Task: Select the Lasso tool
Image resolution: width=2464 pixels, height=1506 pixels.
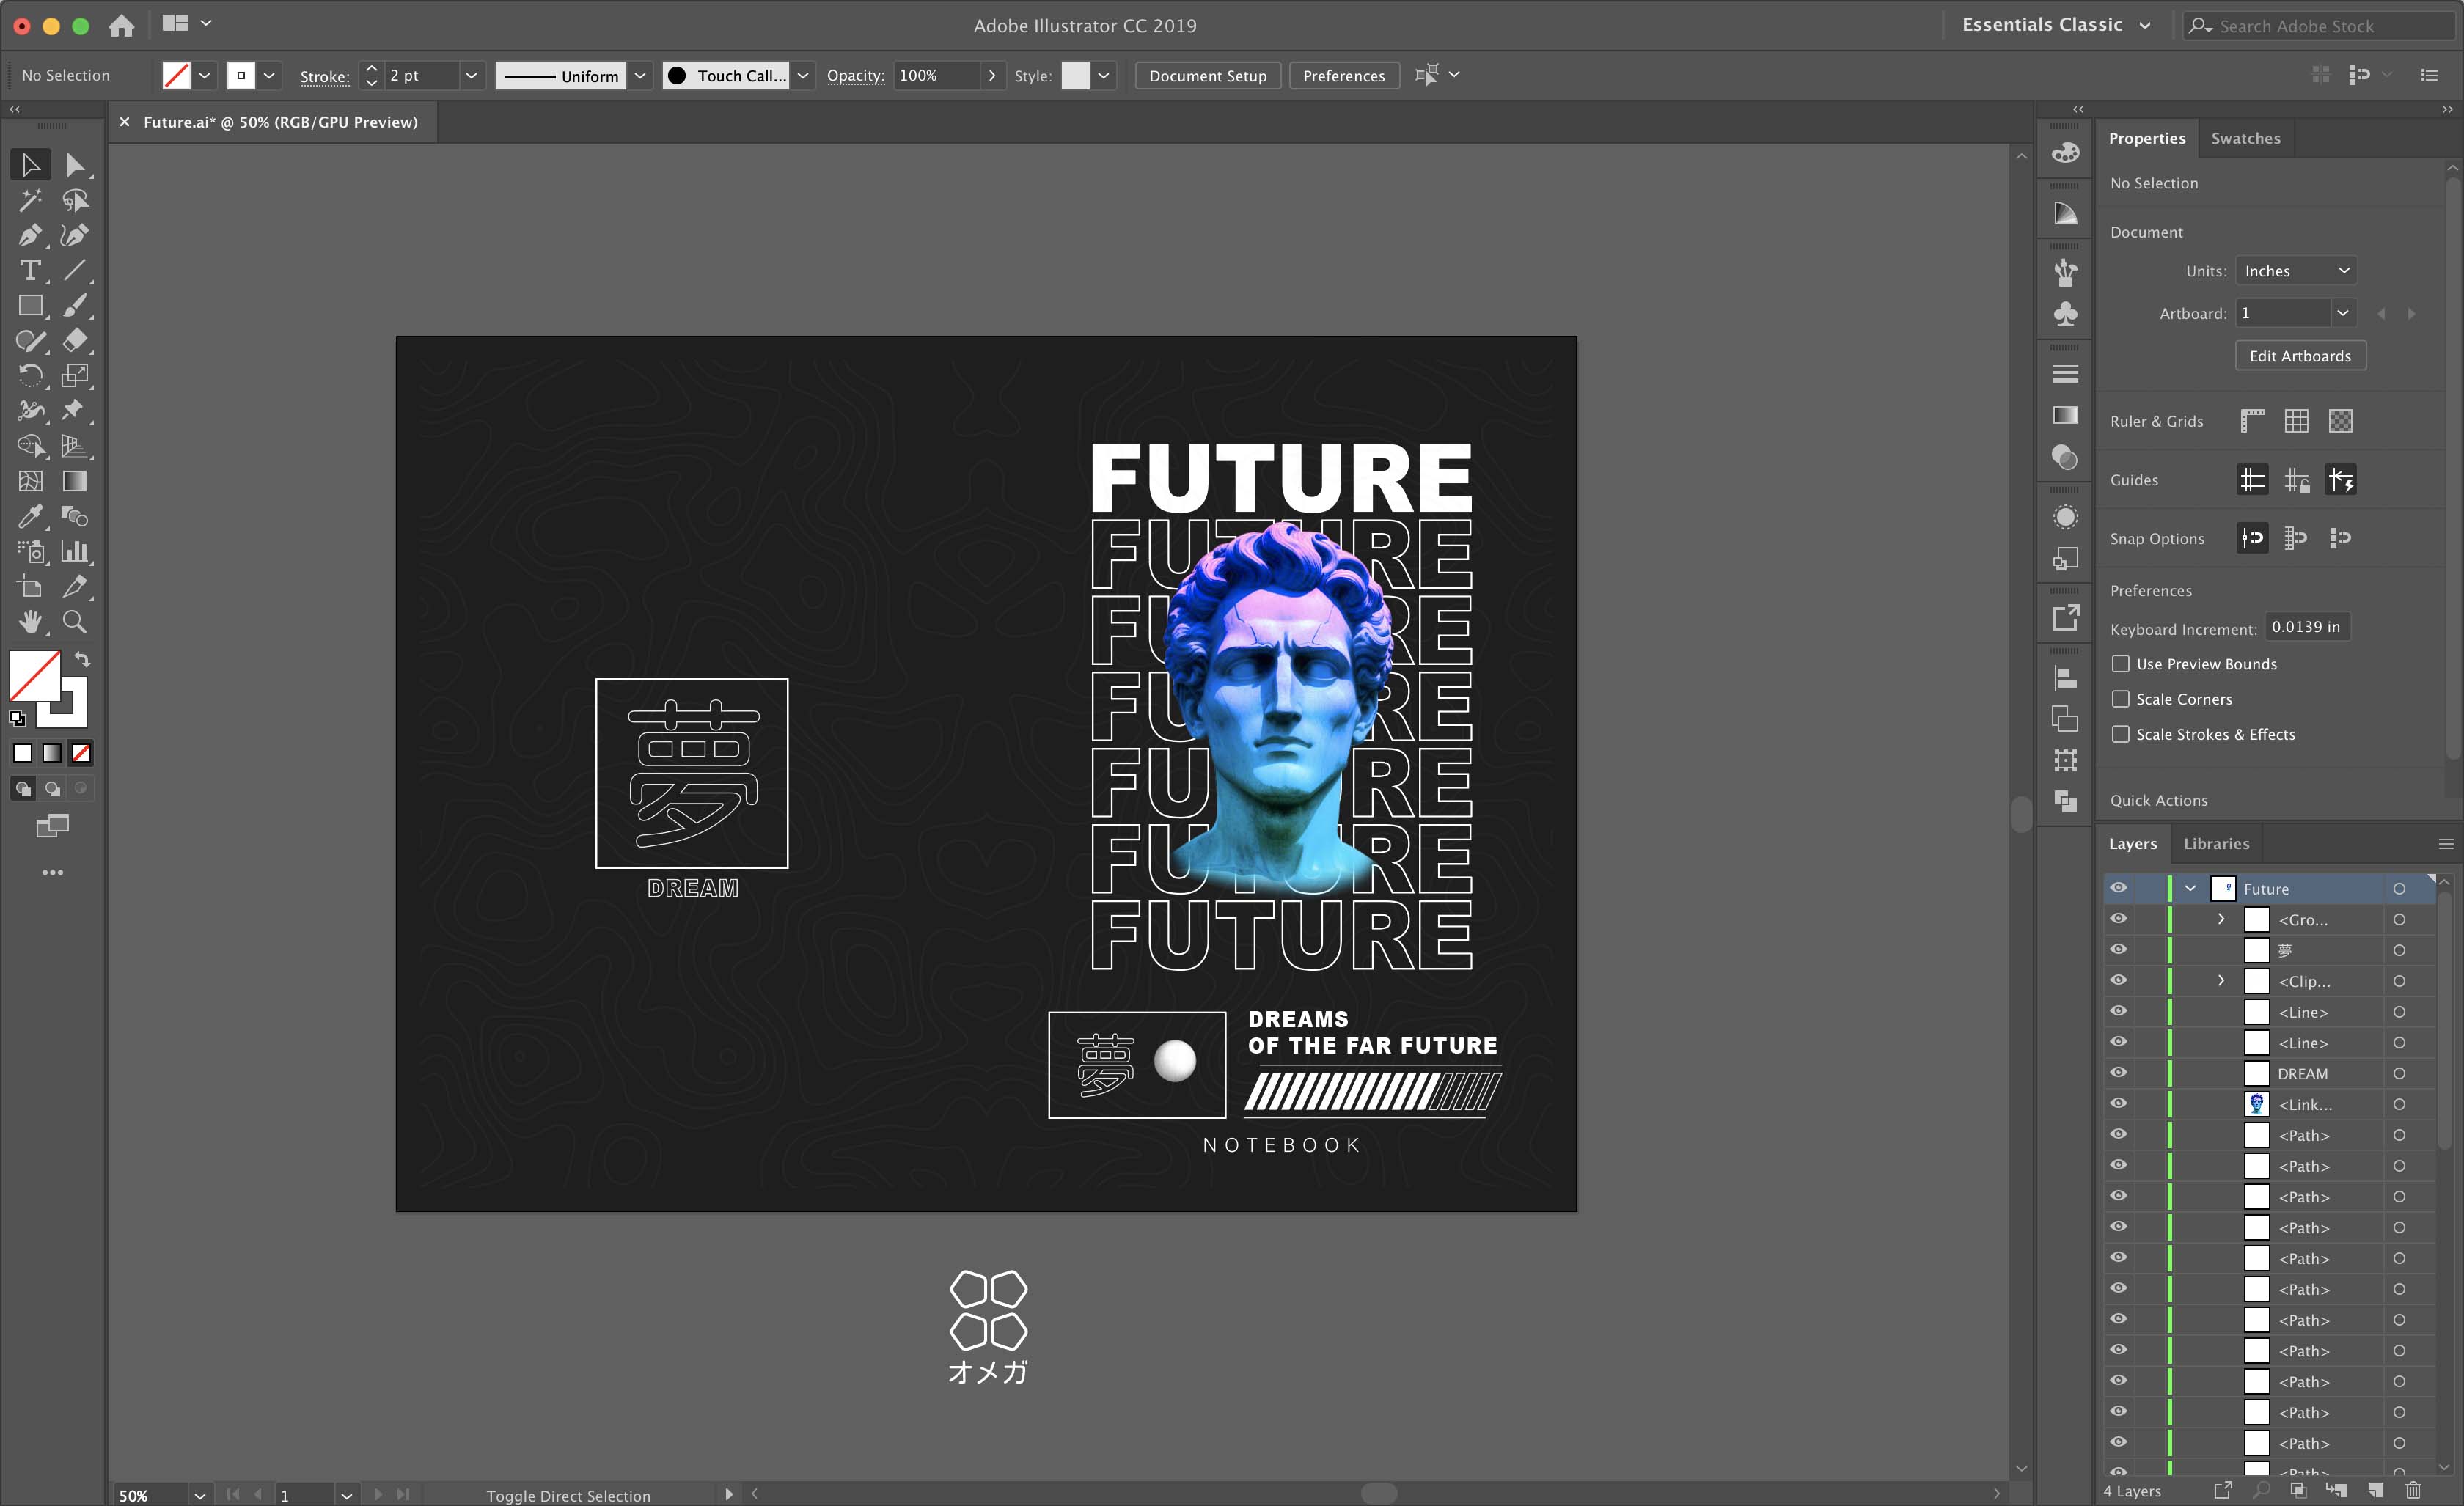Action: point(75,200)
